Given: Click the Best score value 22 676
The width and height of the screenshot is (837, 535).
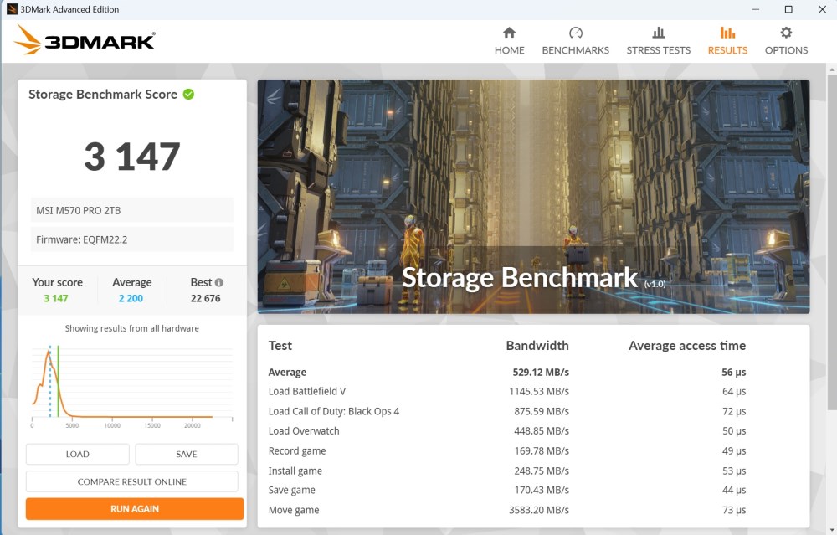Looking at the screenshot, I should 205,298.
